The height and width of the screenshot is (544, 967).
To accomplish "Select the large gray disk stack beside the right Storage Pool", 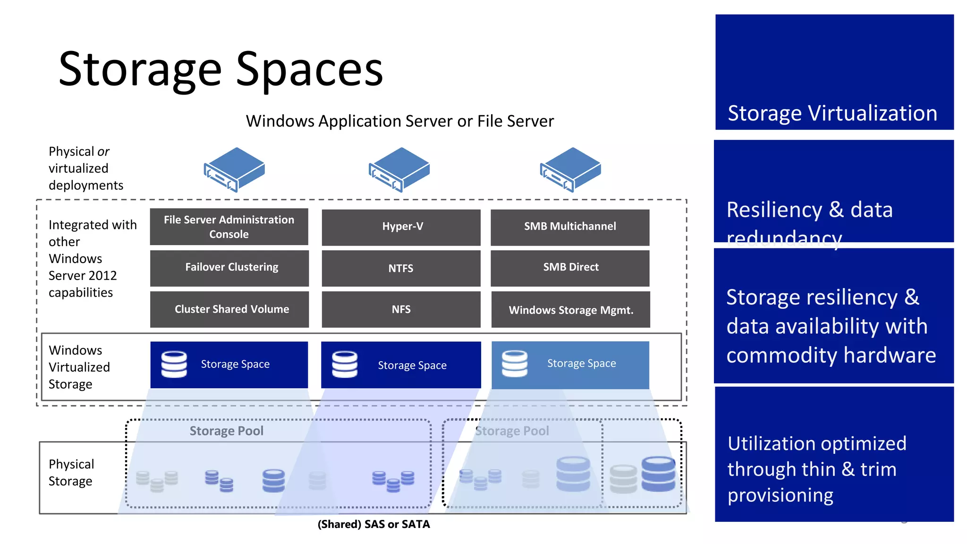I will pos(623,479).
